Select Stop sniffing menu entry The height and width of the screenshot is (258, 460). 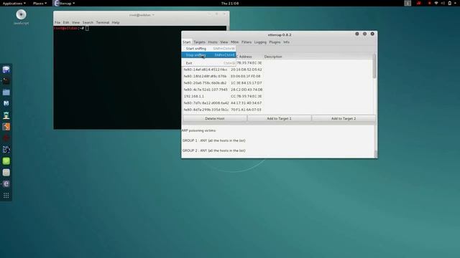(209, 55)
